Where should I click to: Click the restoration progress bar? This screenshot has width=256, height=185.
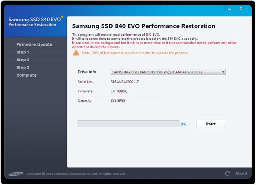pyautogui.click(x=128, y=124)
